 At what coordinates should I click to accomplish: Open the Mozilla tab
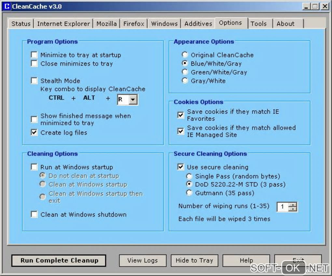point(106,24)
